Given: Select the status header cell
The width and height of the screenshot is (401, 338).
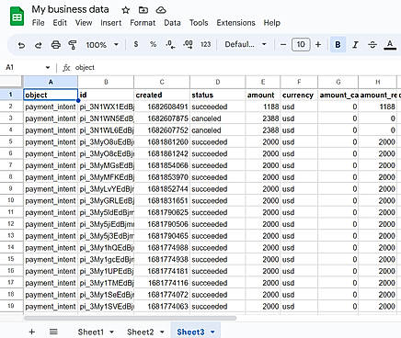Looking at the screenshot, I should coord(218,95).
